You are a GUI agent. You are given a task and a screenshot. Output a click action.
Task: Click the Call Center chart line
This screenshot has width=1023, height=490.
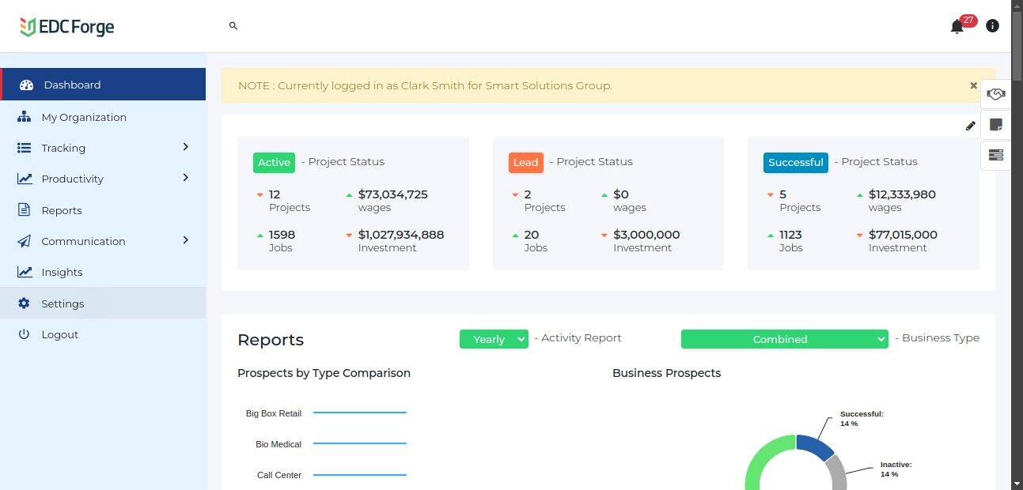point(359,474)
